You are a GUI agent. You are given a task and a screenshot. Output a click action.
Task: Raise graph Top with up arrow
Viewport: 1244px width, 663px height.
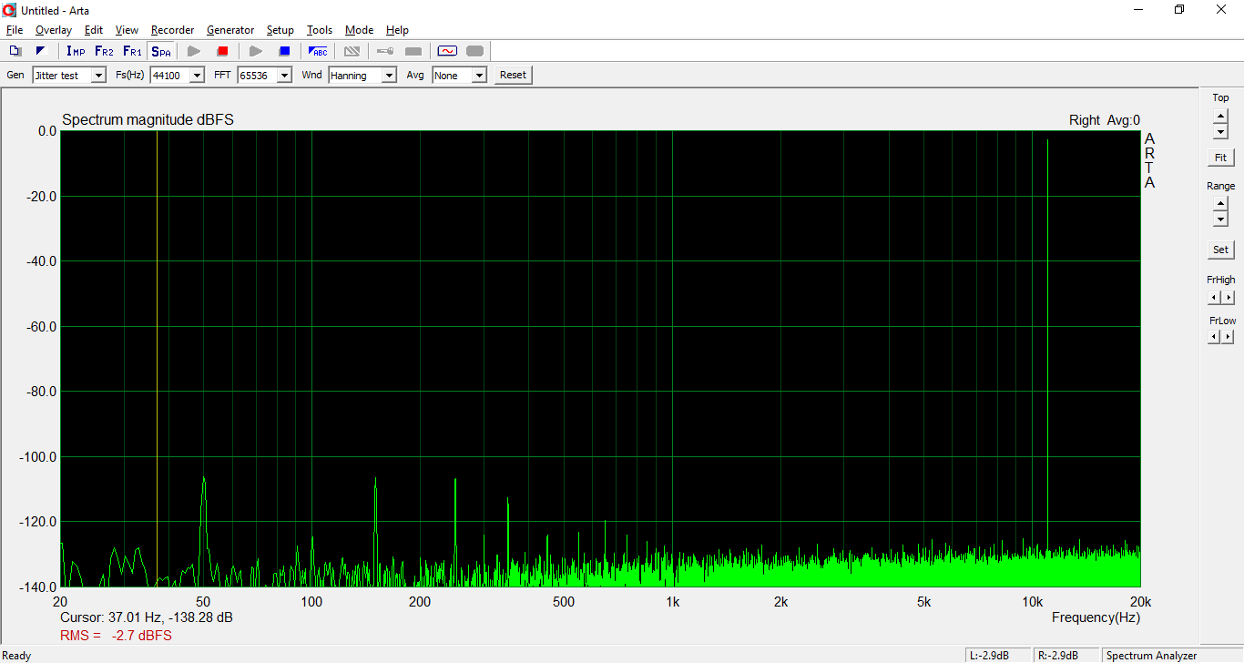[1220, 116]
